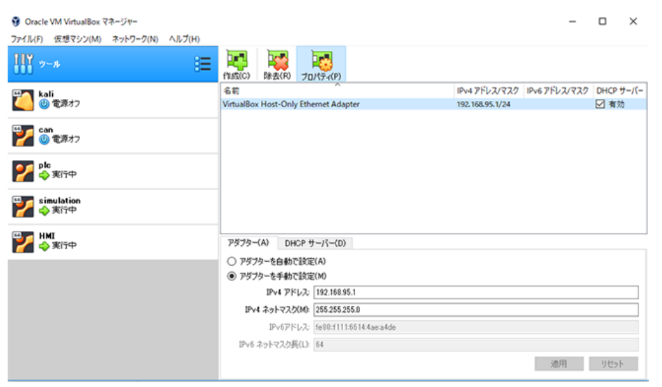
Task: Switch to the Adapter (アダプター) tab
Action: (x=249, y=243)
